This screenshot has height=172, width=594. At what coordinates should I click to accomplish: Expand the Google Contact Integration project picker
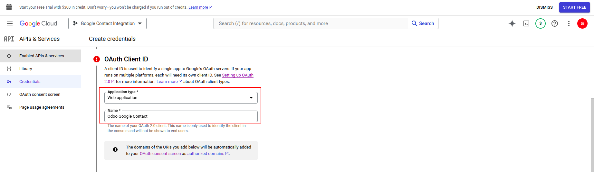(x=107, y=23)
